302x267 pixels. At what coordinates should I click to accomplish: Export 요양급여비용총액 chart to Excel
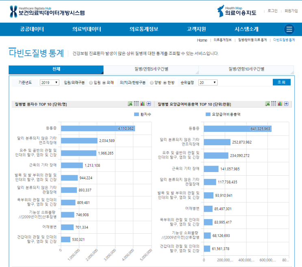pyautogui.click(x=267, y=104)
